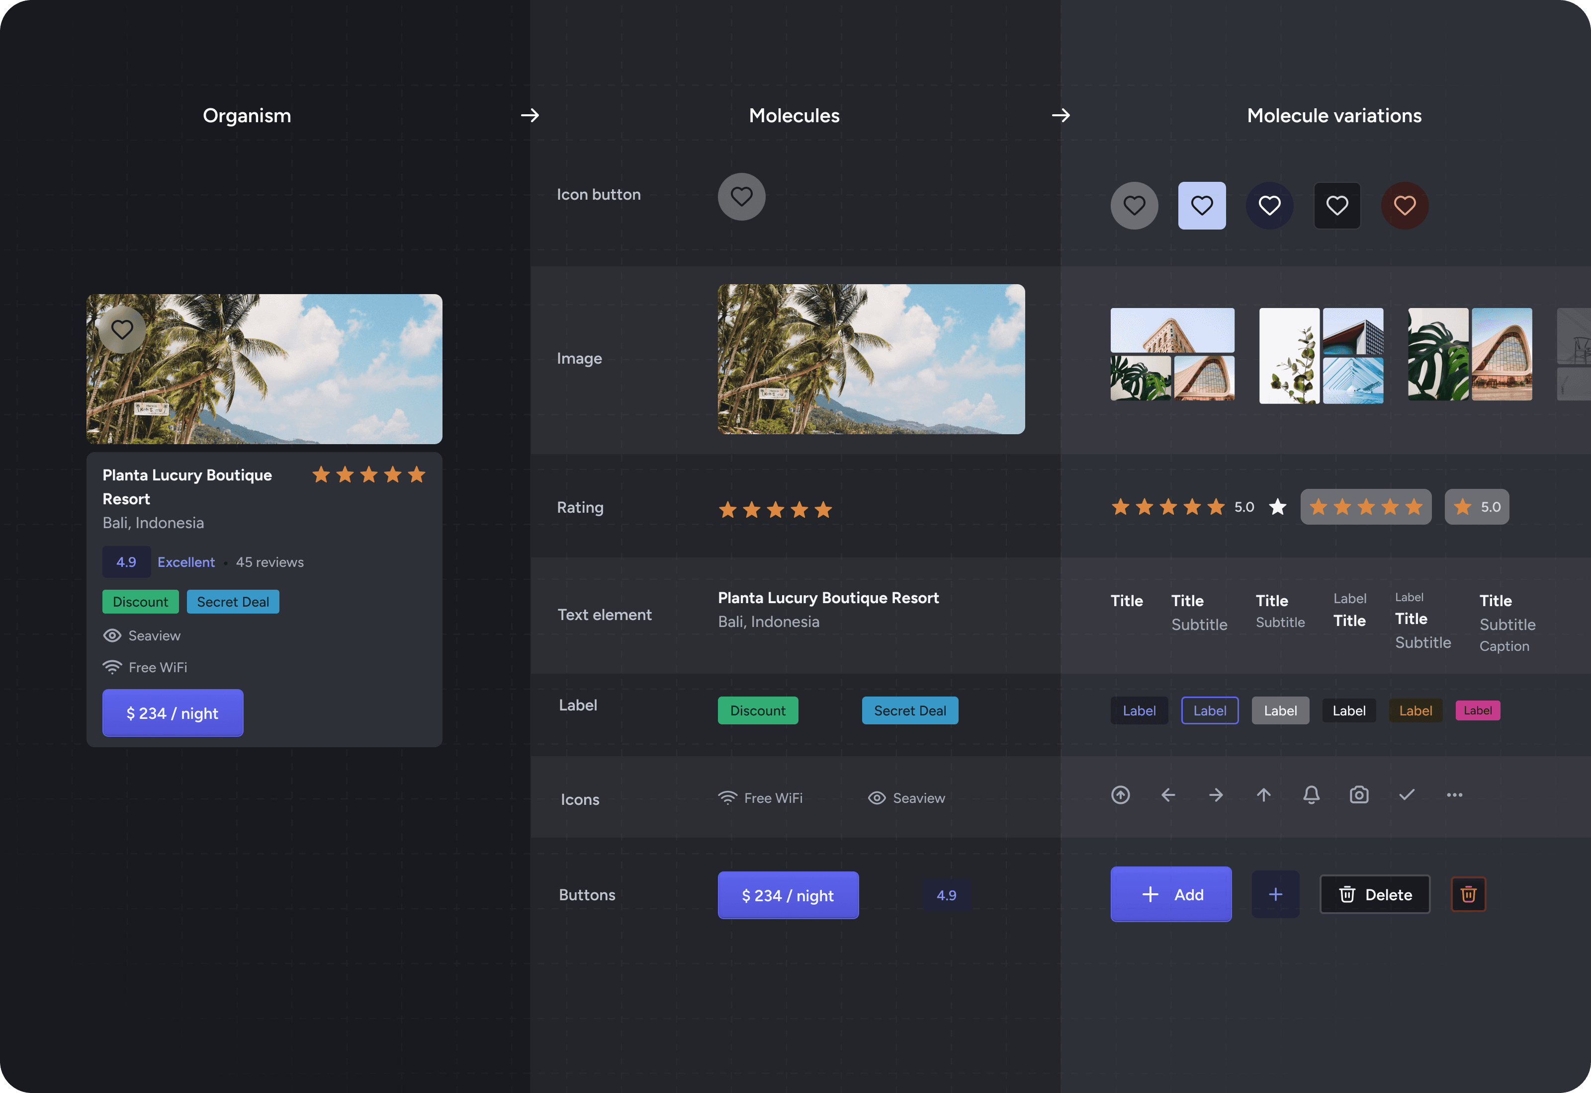The height and width of the screenshot is (1093, 1591).
Task: Click the circled up-arrow upload icon
Action: tap(1120, 794)
